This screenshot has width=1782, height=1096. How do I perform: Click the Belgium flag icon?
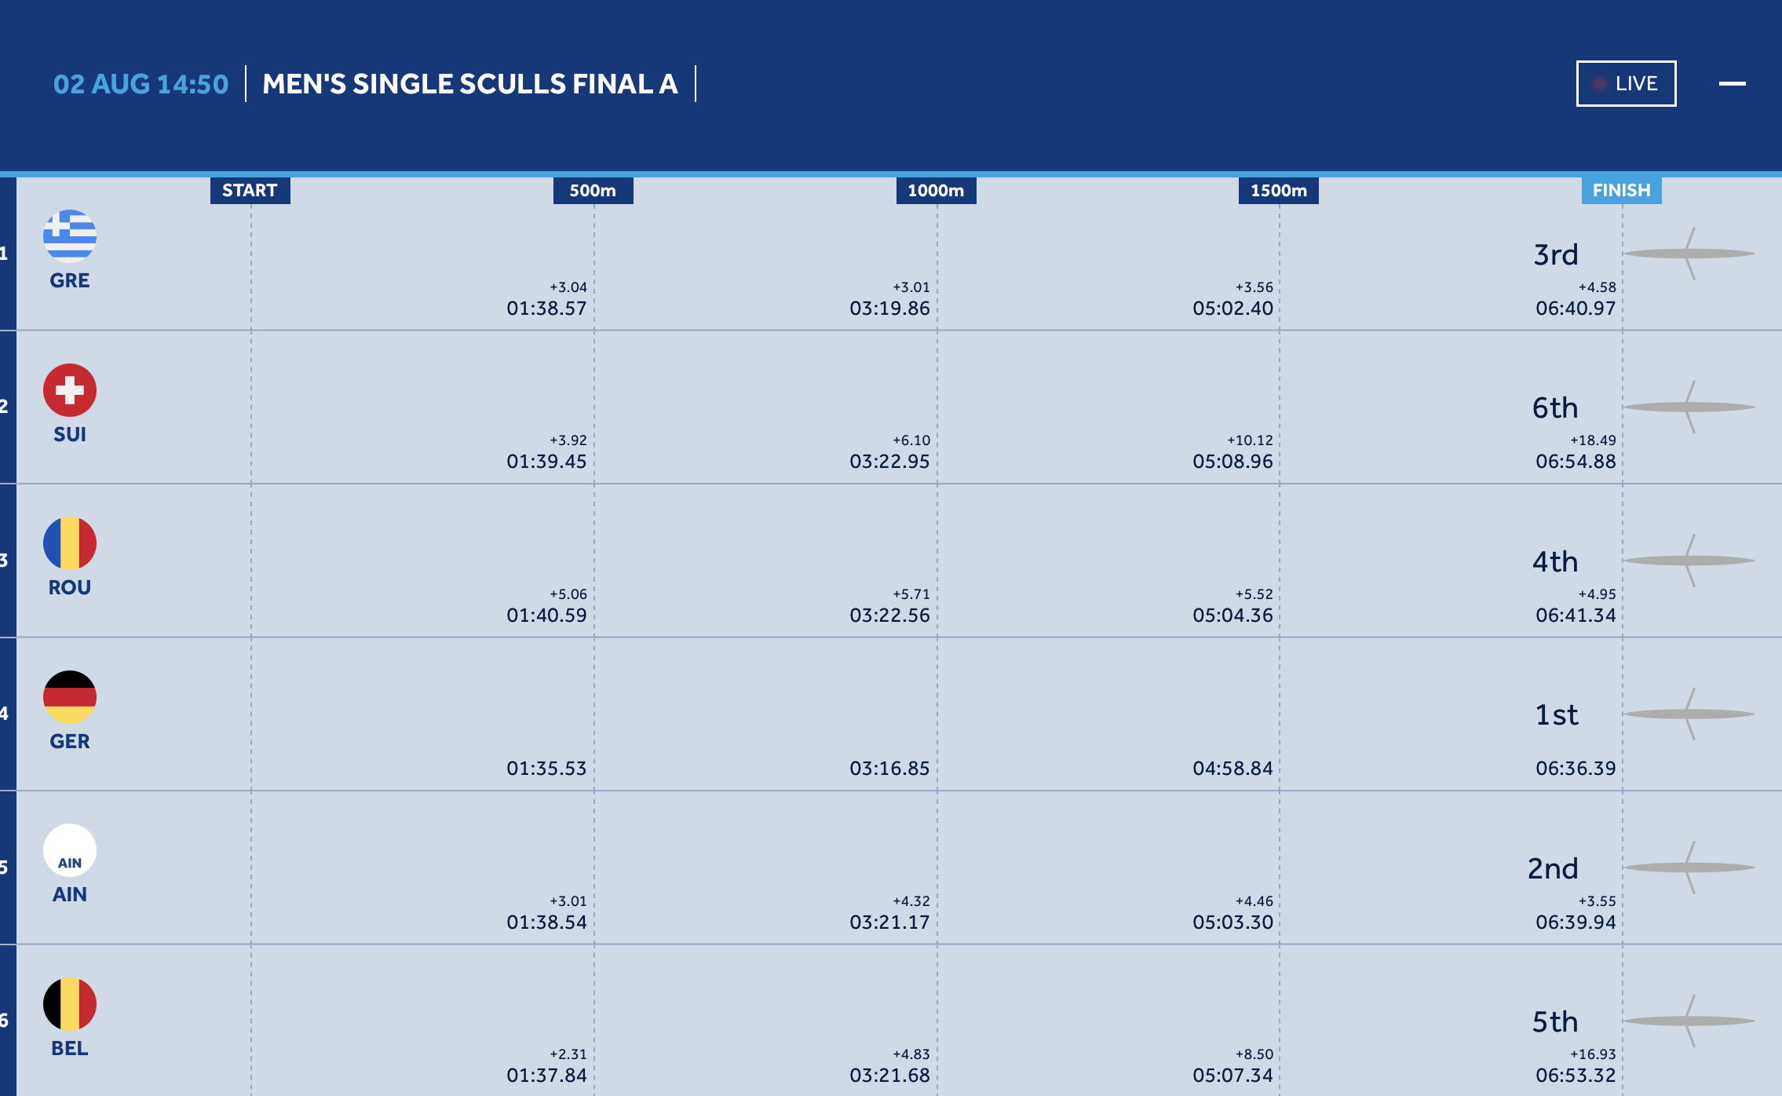click(x=70, y=1003)
